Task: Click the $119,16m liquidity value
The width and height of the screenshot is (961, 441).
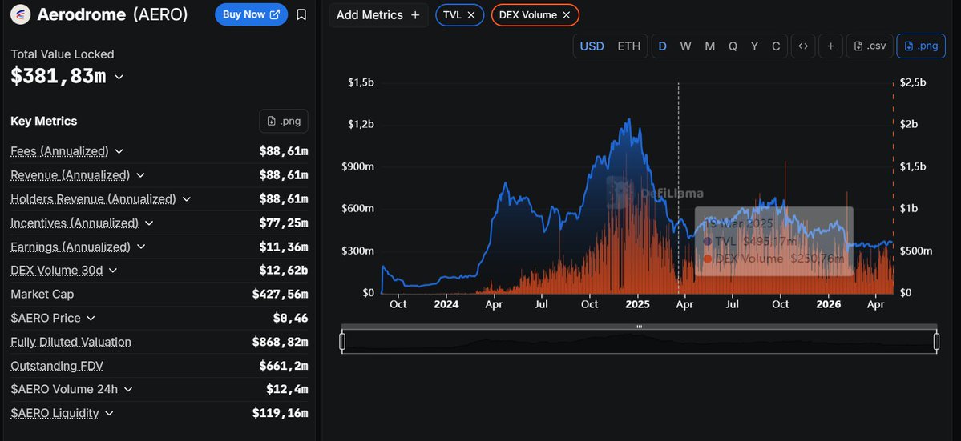Action: coord(280,413)
